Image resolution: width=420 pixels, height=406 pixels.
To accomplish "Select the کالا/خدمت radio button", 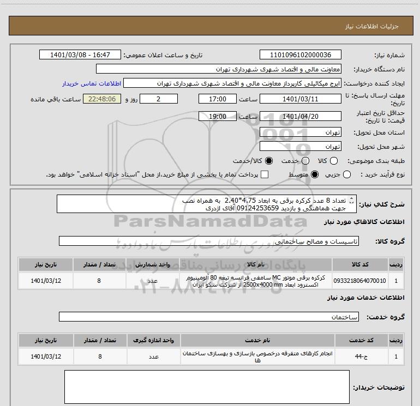I will click(269, 161).
